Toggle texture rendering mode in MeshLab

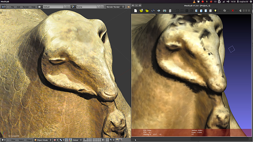(x=210, y=11)
